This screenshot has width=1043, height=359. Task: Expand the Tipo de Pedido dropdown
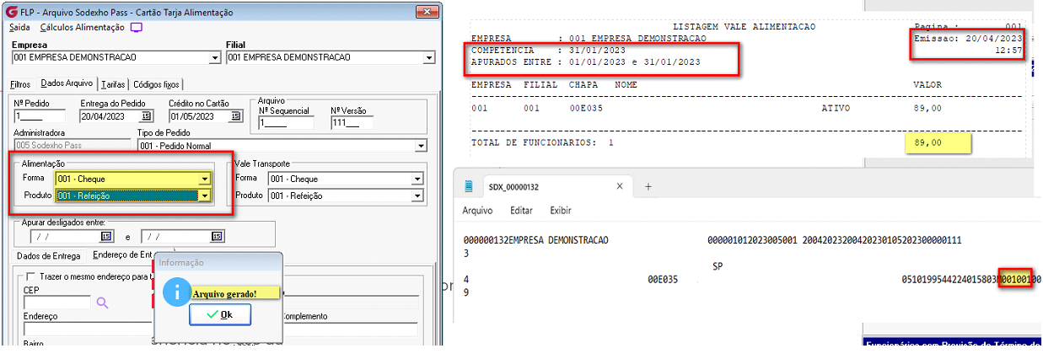[422, 146]
